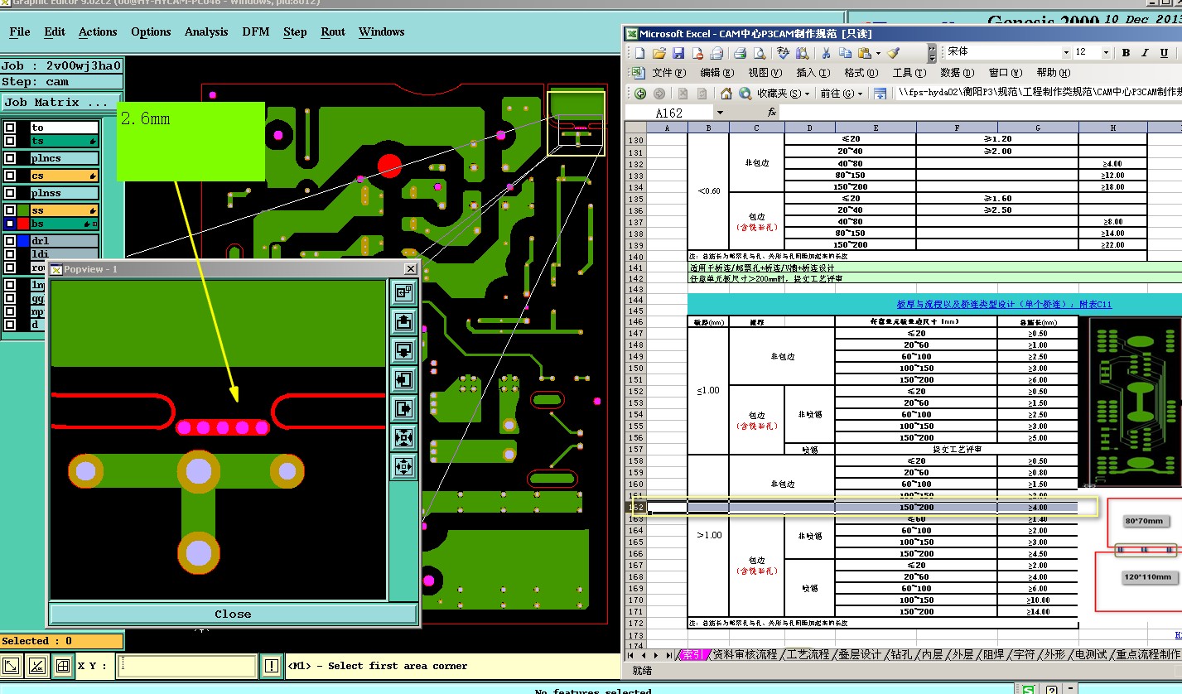Click red color swatch of bs layer
Screen dimensions: 1182x694
[22, 224]
